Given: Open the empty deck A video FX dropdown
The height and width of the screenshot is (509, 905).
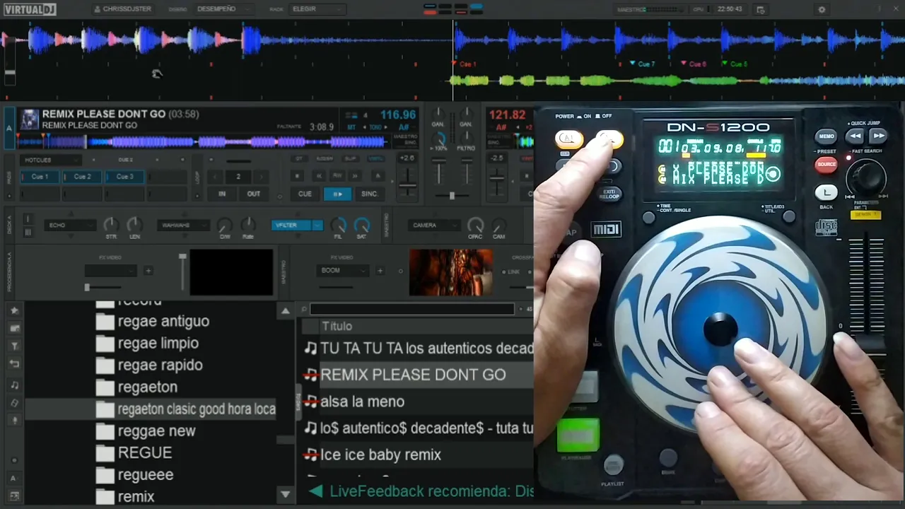Looking at the screenshot, I should 110,271.
